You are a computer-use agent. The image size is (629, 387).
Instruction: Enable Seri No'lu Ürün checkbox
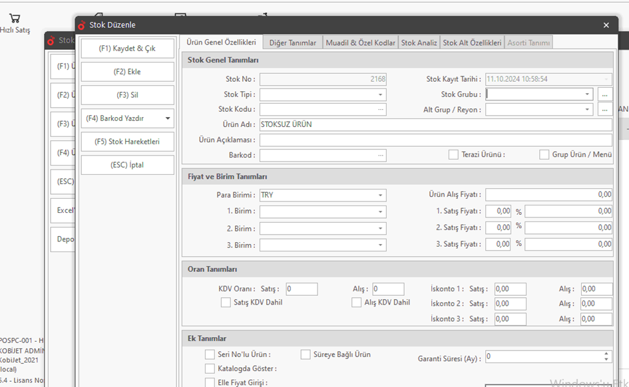(210, 354)
